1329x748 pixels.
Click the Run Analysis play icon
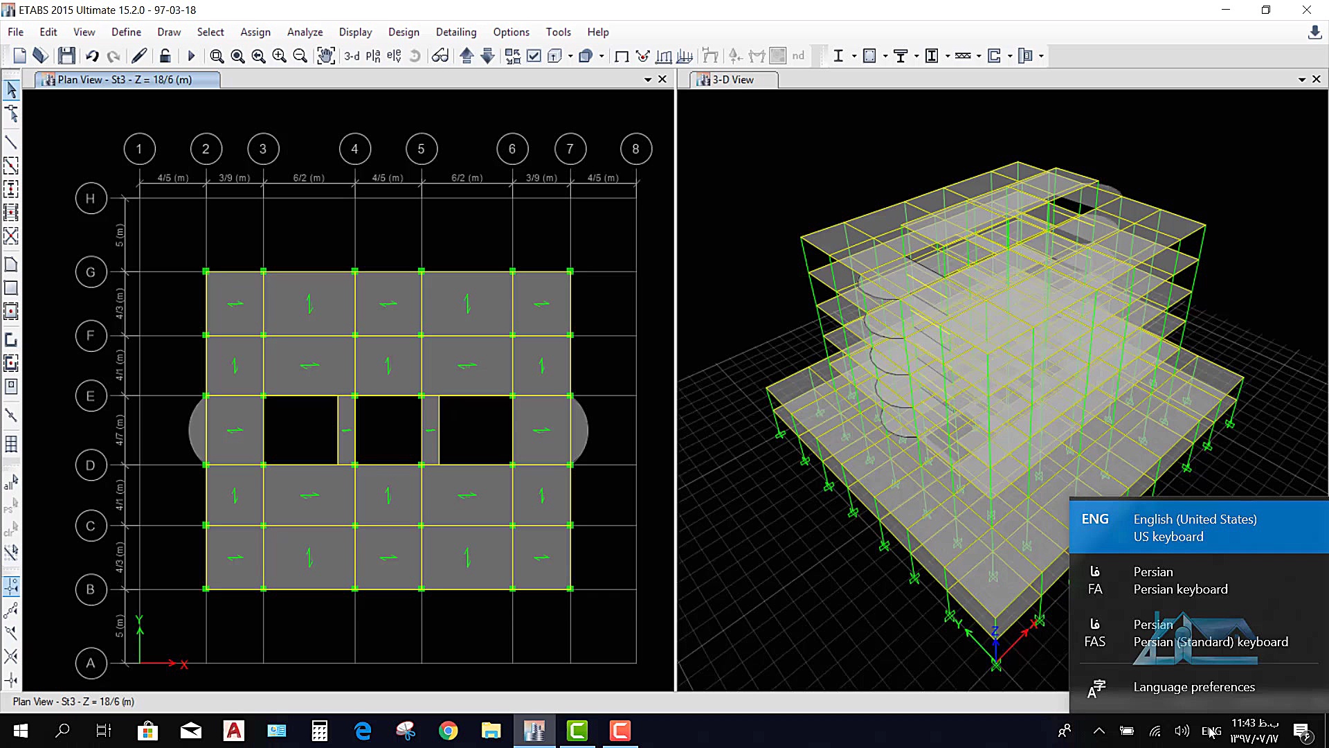click(192, 56)
